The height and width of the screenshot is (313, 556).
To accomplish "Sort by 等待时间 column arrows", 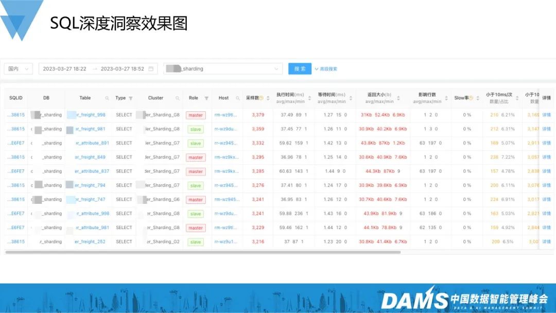I will (x=350, y=98).
